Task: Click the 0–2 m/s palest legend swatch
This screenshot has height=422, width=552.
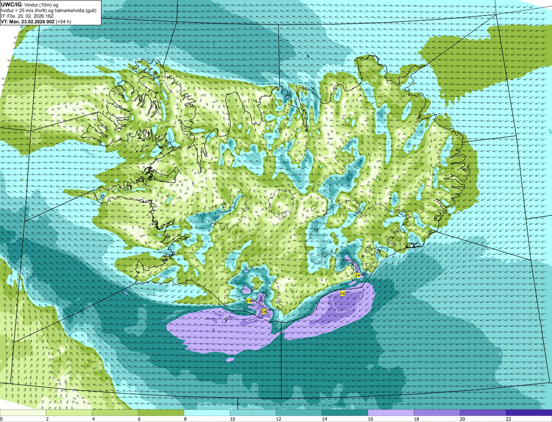Action: pos(23,413)
